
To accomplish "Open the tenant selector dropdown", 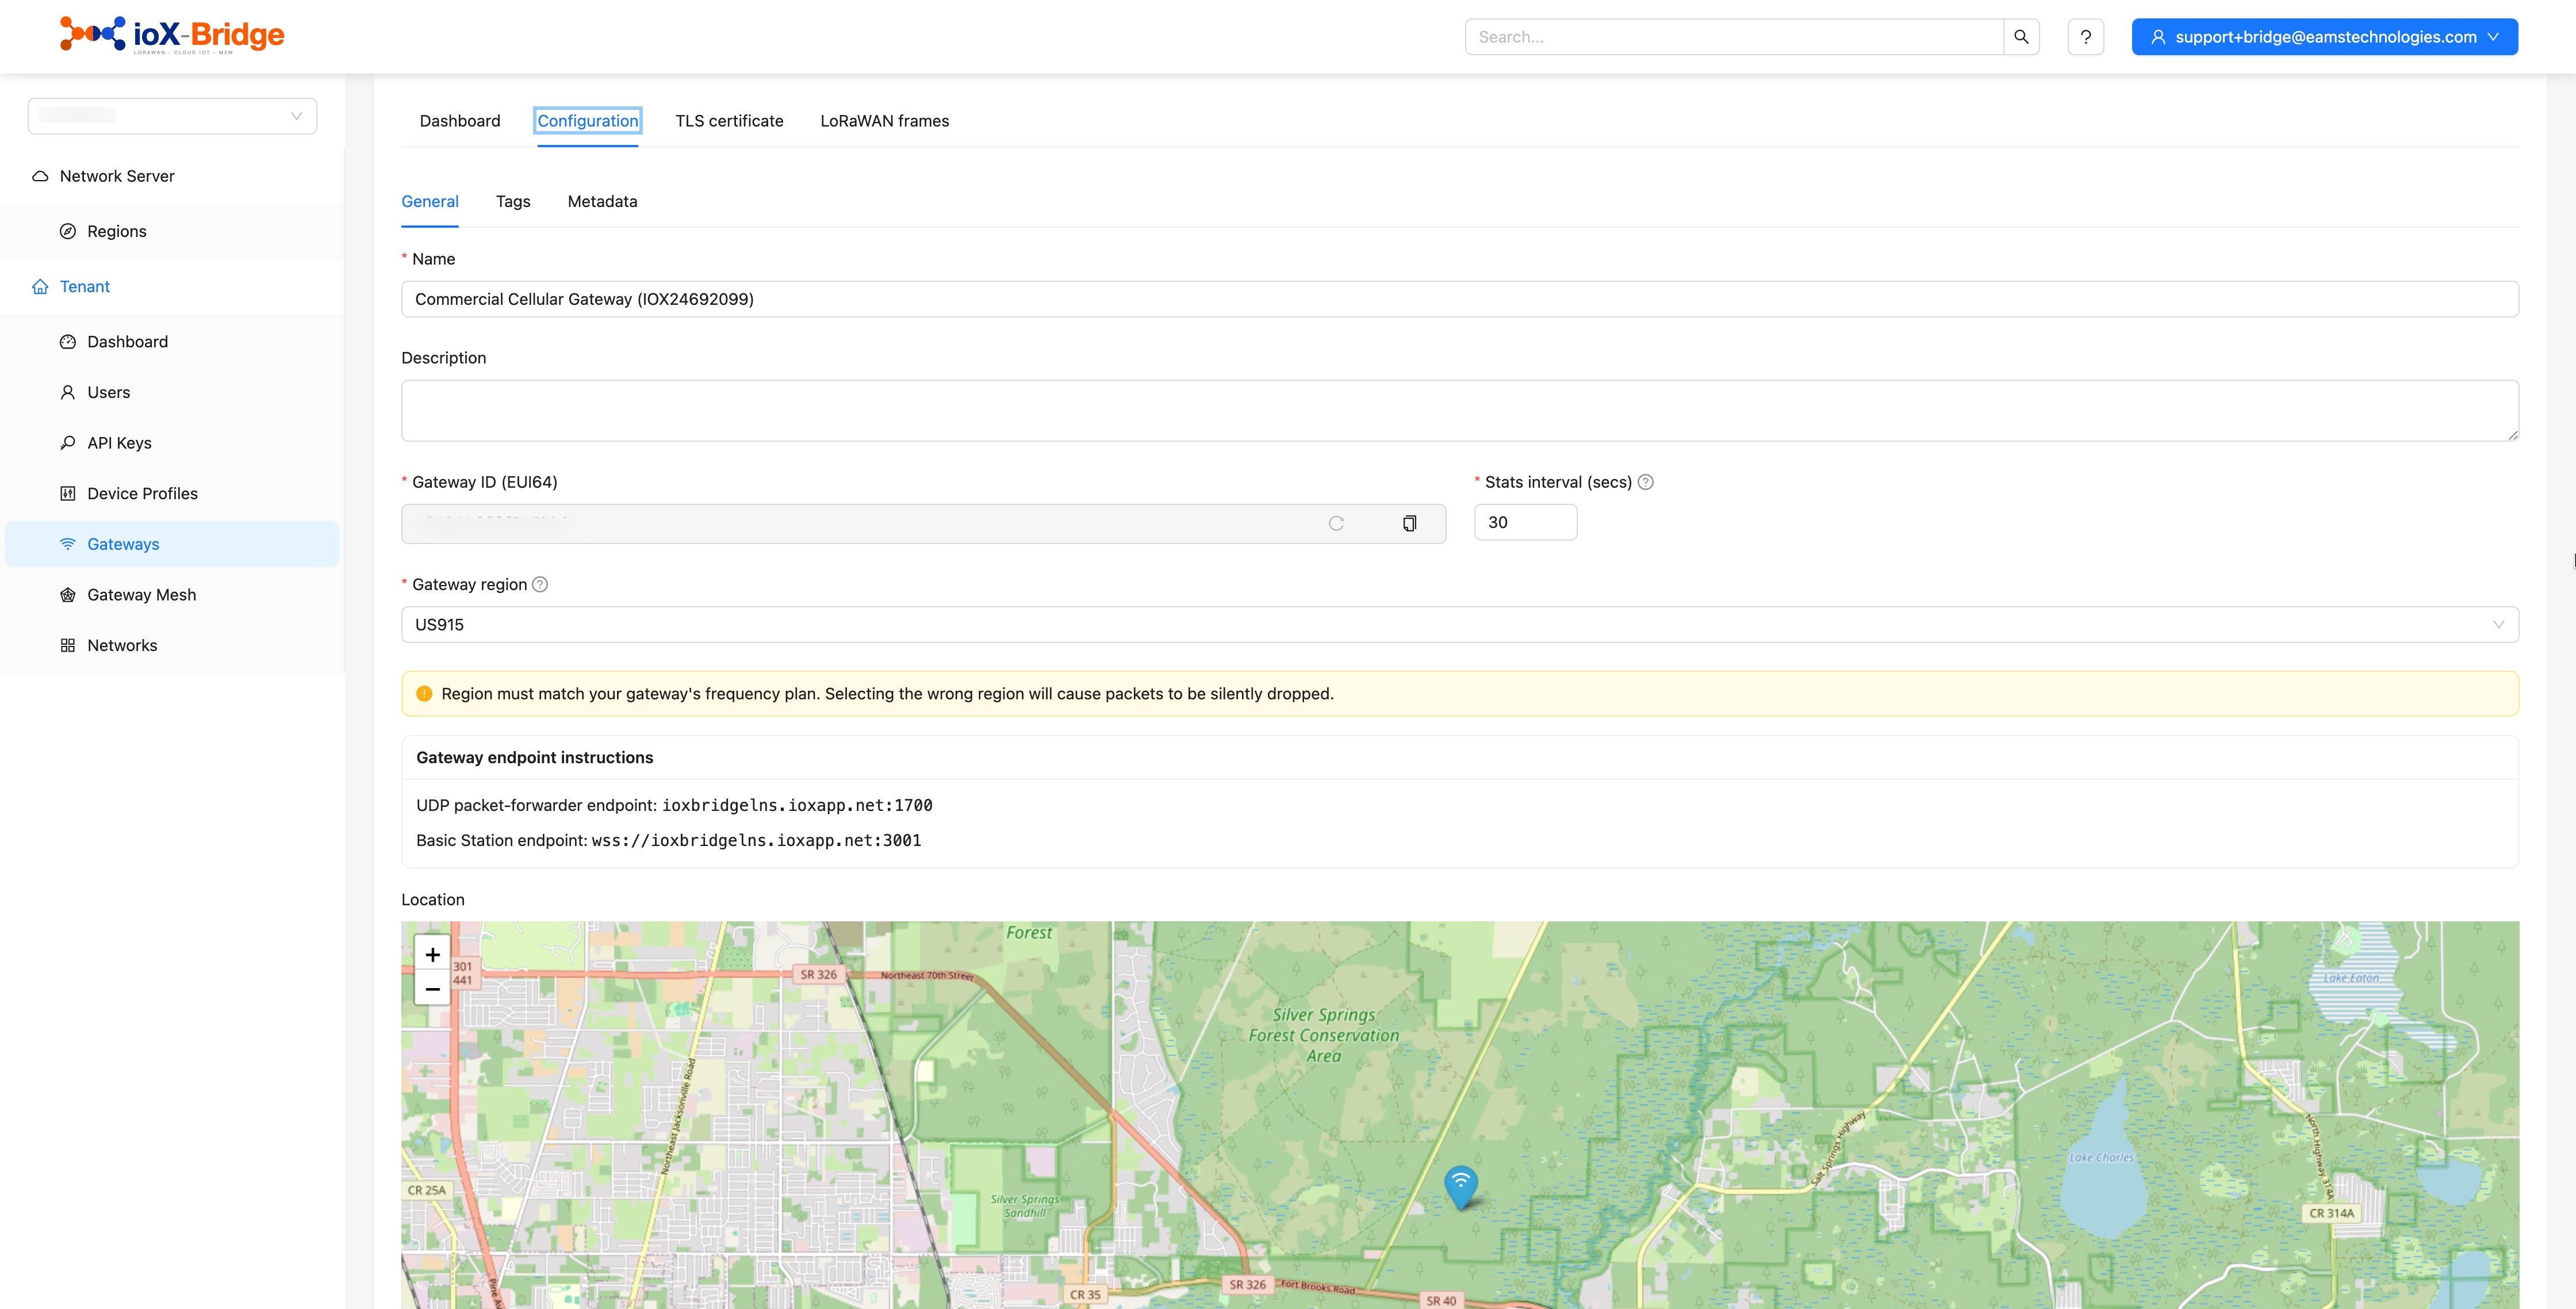I will [172, 116].
